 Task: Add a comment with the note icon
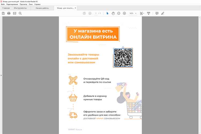click(x=157, y=13)
